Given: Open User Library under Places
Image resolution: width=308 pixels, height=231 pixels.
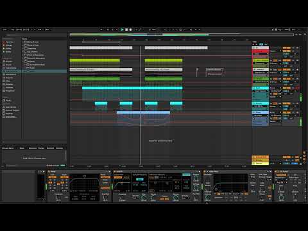Looking at the screenshot, I should click(x=10, y=107).
